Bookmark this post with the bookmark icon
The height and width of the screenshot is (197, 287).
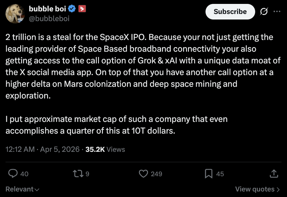pos(208,174)
